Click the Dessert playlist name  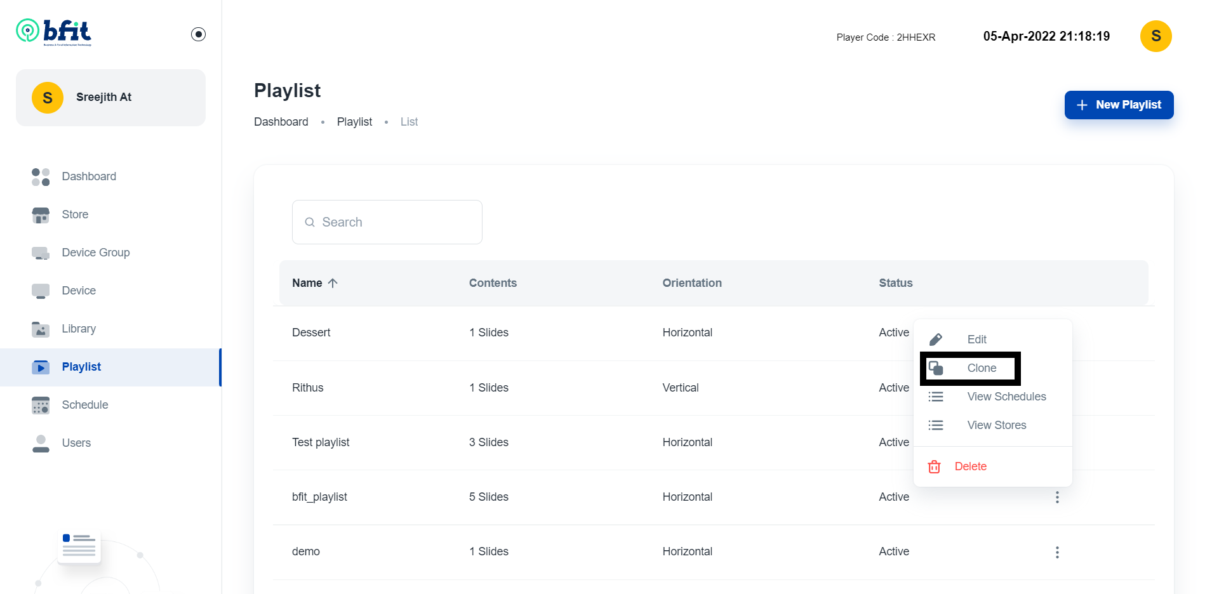(311, 333)
